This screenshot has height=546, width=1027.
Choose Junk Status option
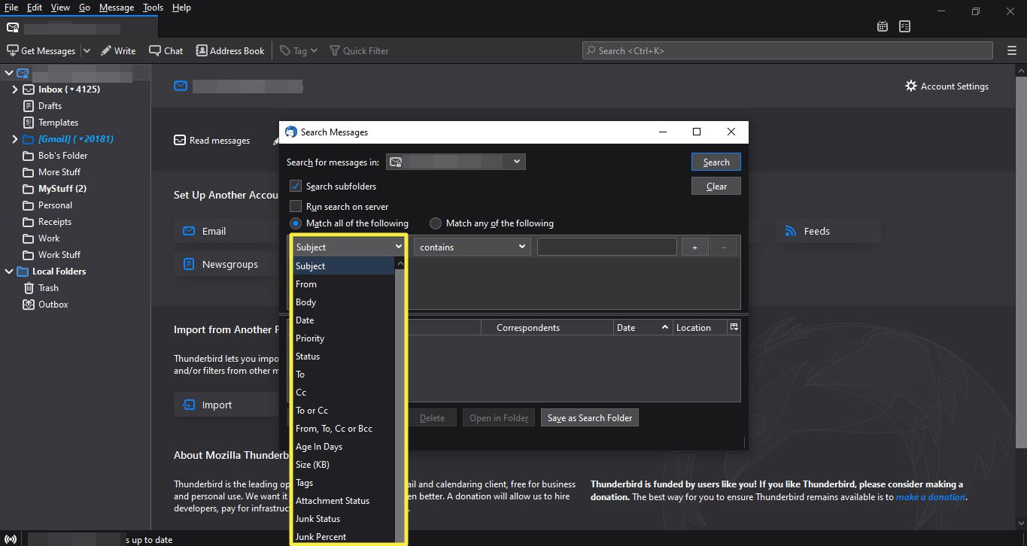[x=342, y=519]
